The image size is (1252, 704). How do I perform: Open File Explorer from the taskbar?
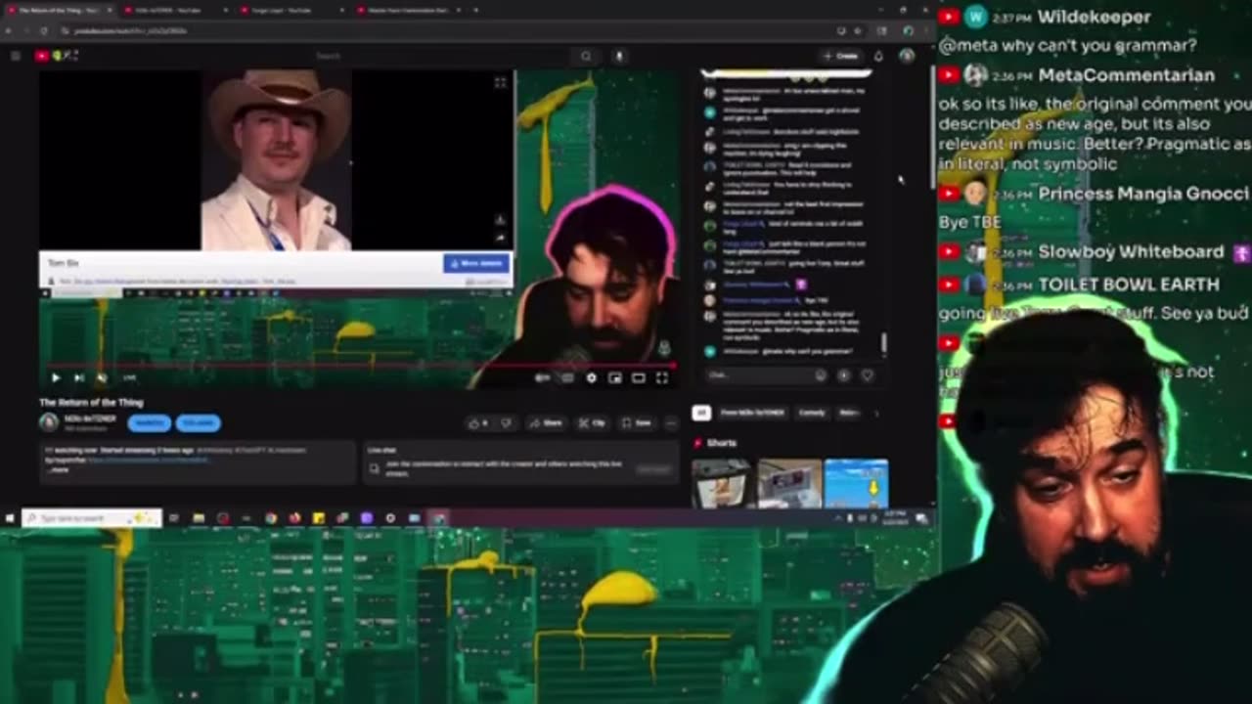coord(199,518)
